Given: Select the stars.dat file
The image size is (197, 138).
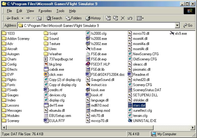Looking at the screenshot, I should [137, 105].
